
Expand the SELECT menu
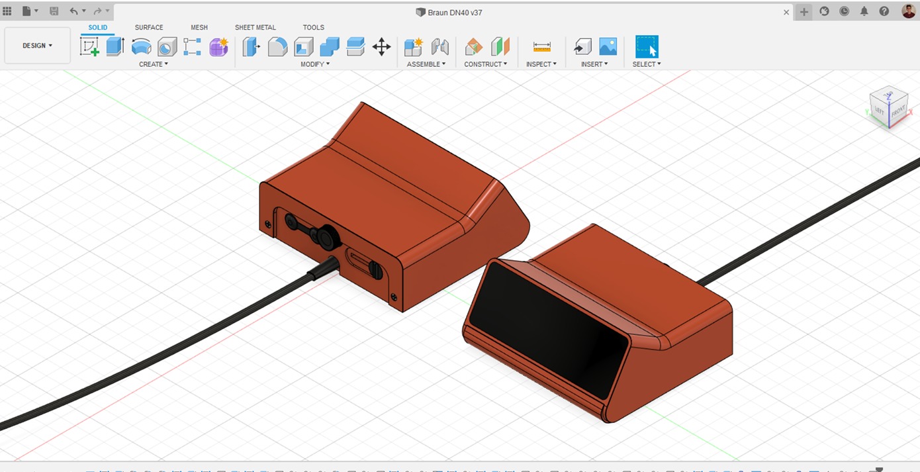[x=647, y=64]
